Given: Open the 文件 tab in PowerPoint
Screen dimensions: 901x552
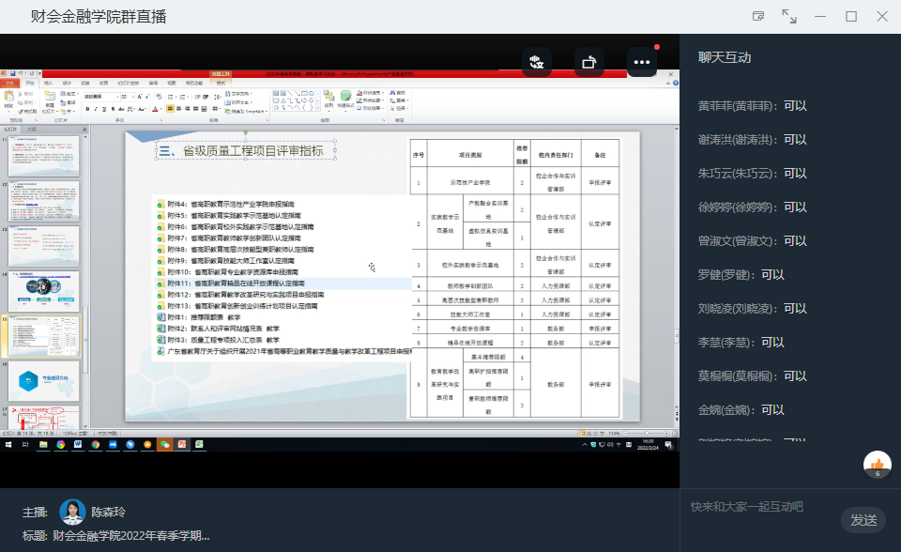Looking at the screenshot, I should (x=10, y=83).
